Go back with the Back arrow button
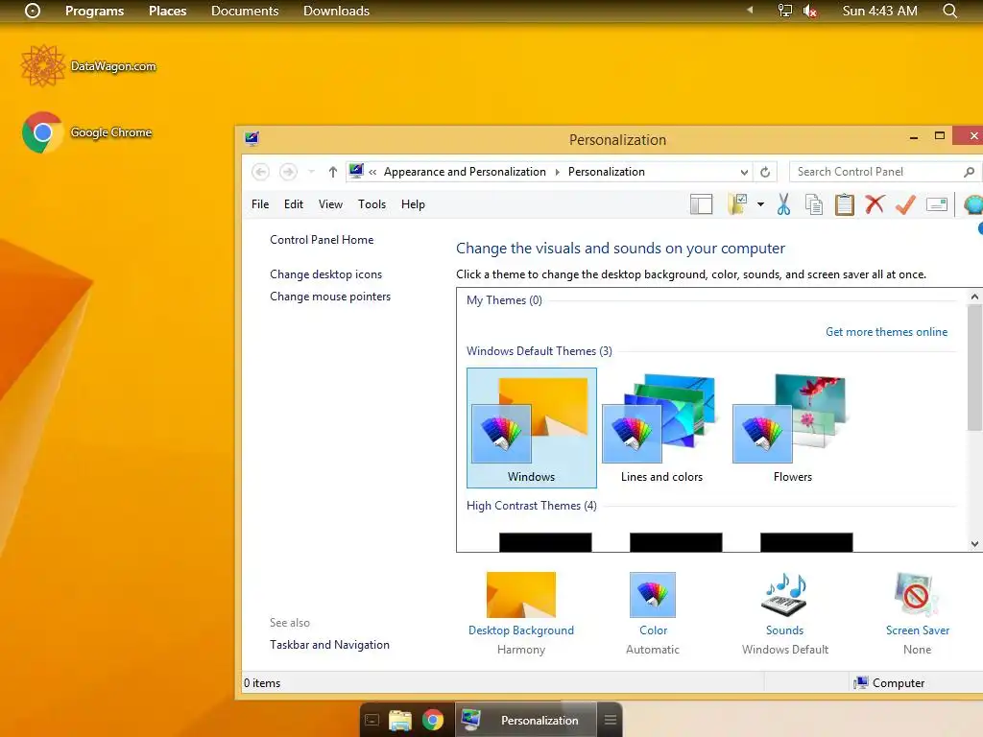 [x=261, y=172]
